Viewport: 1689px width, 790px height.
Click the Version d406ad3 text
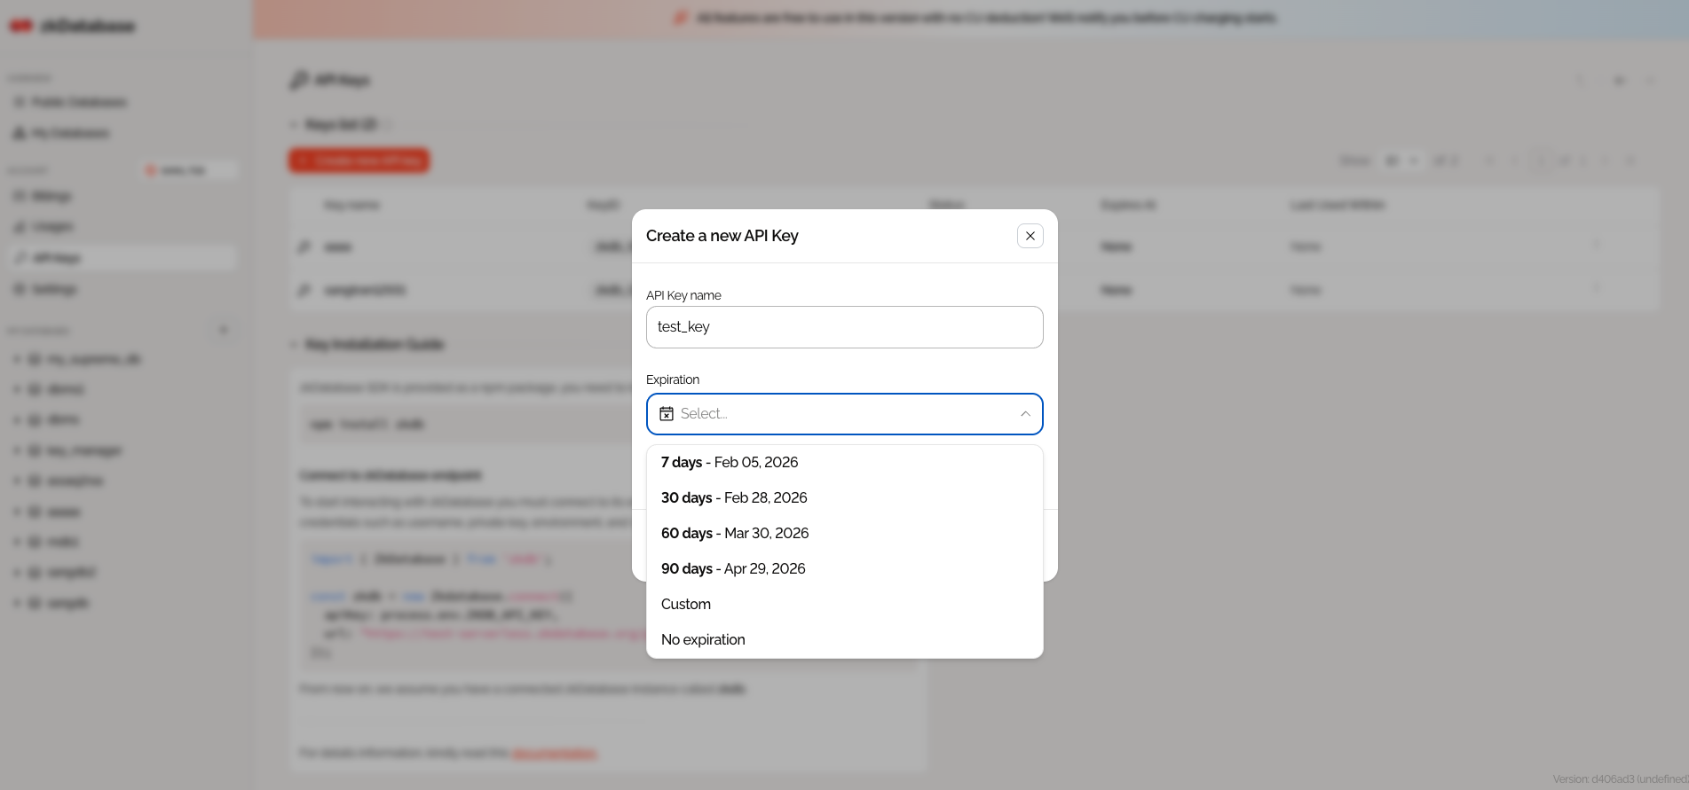[x=1620, y=779]
